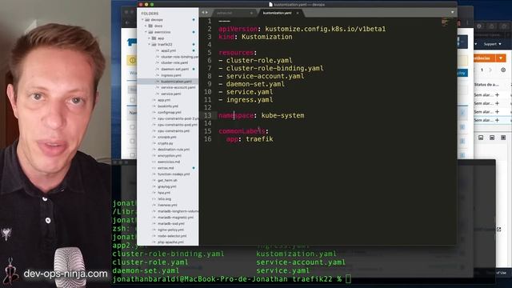The height and width of the screenshot is (288, 512).
Task: Click the plus icon on the third 'Sem alar...' row
Action: (x=497, y=112)
